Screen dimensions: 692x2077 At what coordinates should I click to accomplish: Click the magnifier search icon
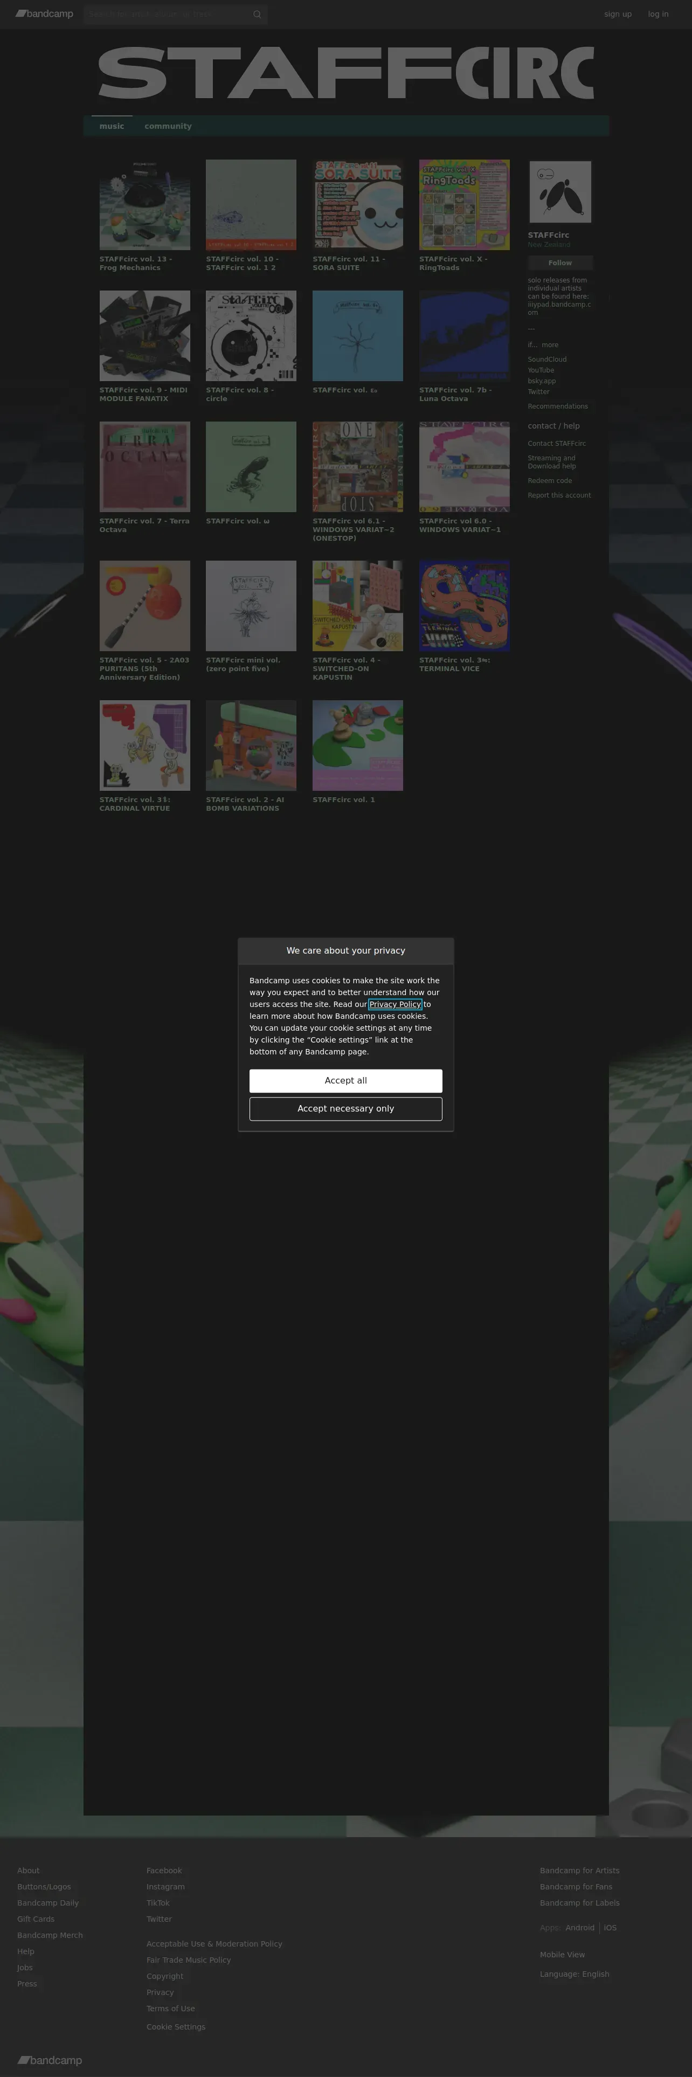tap(257, 15)
